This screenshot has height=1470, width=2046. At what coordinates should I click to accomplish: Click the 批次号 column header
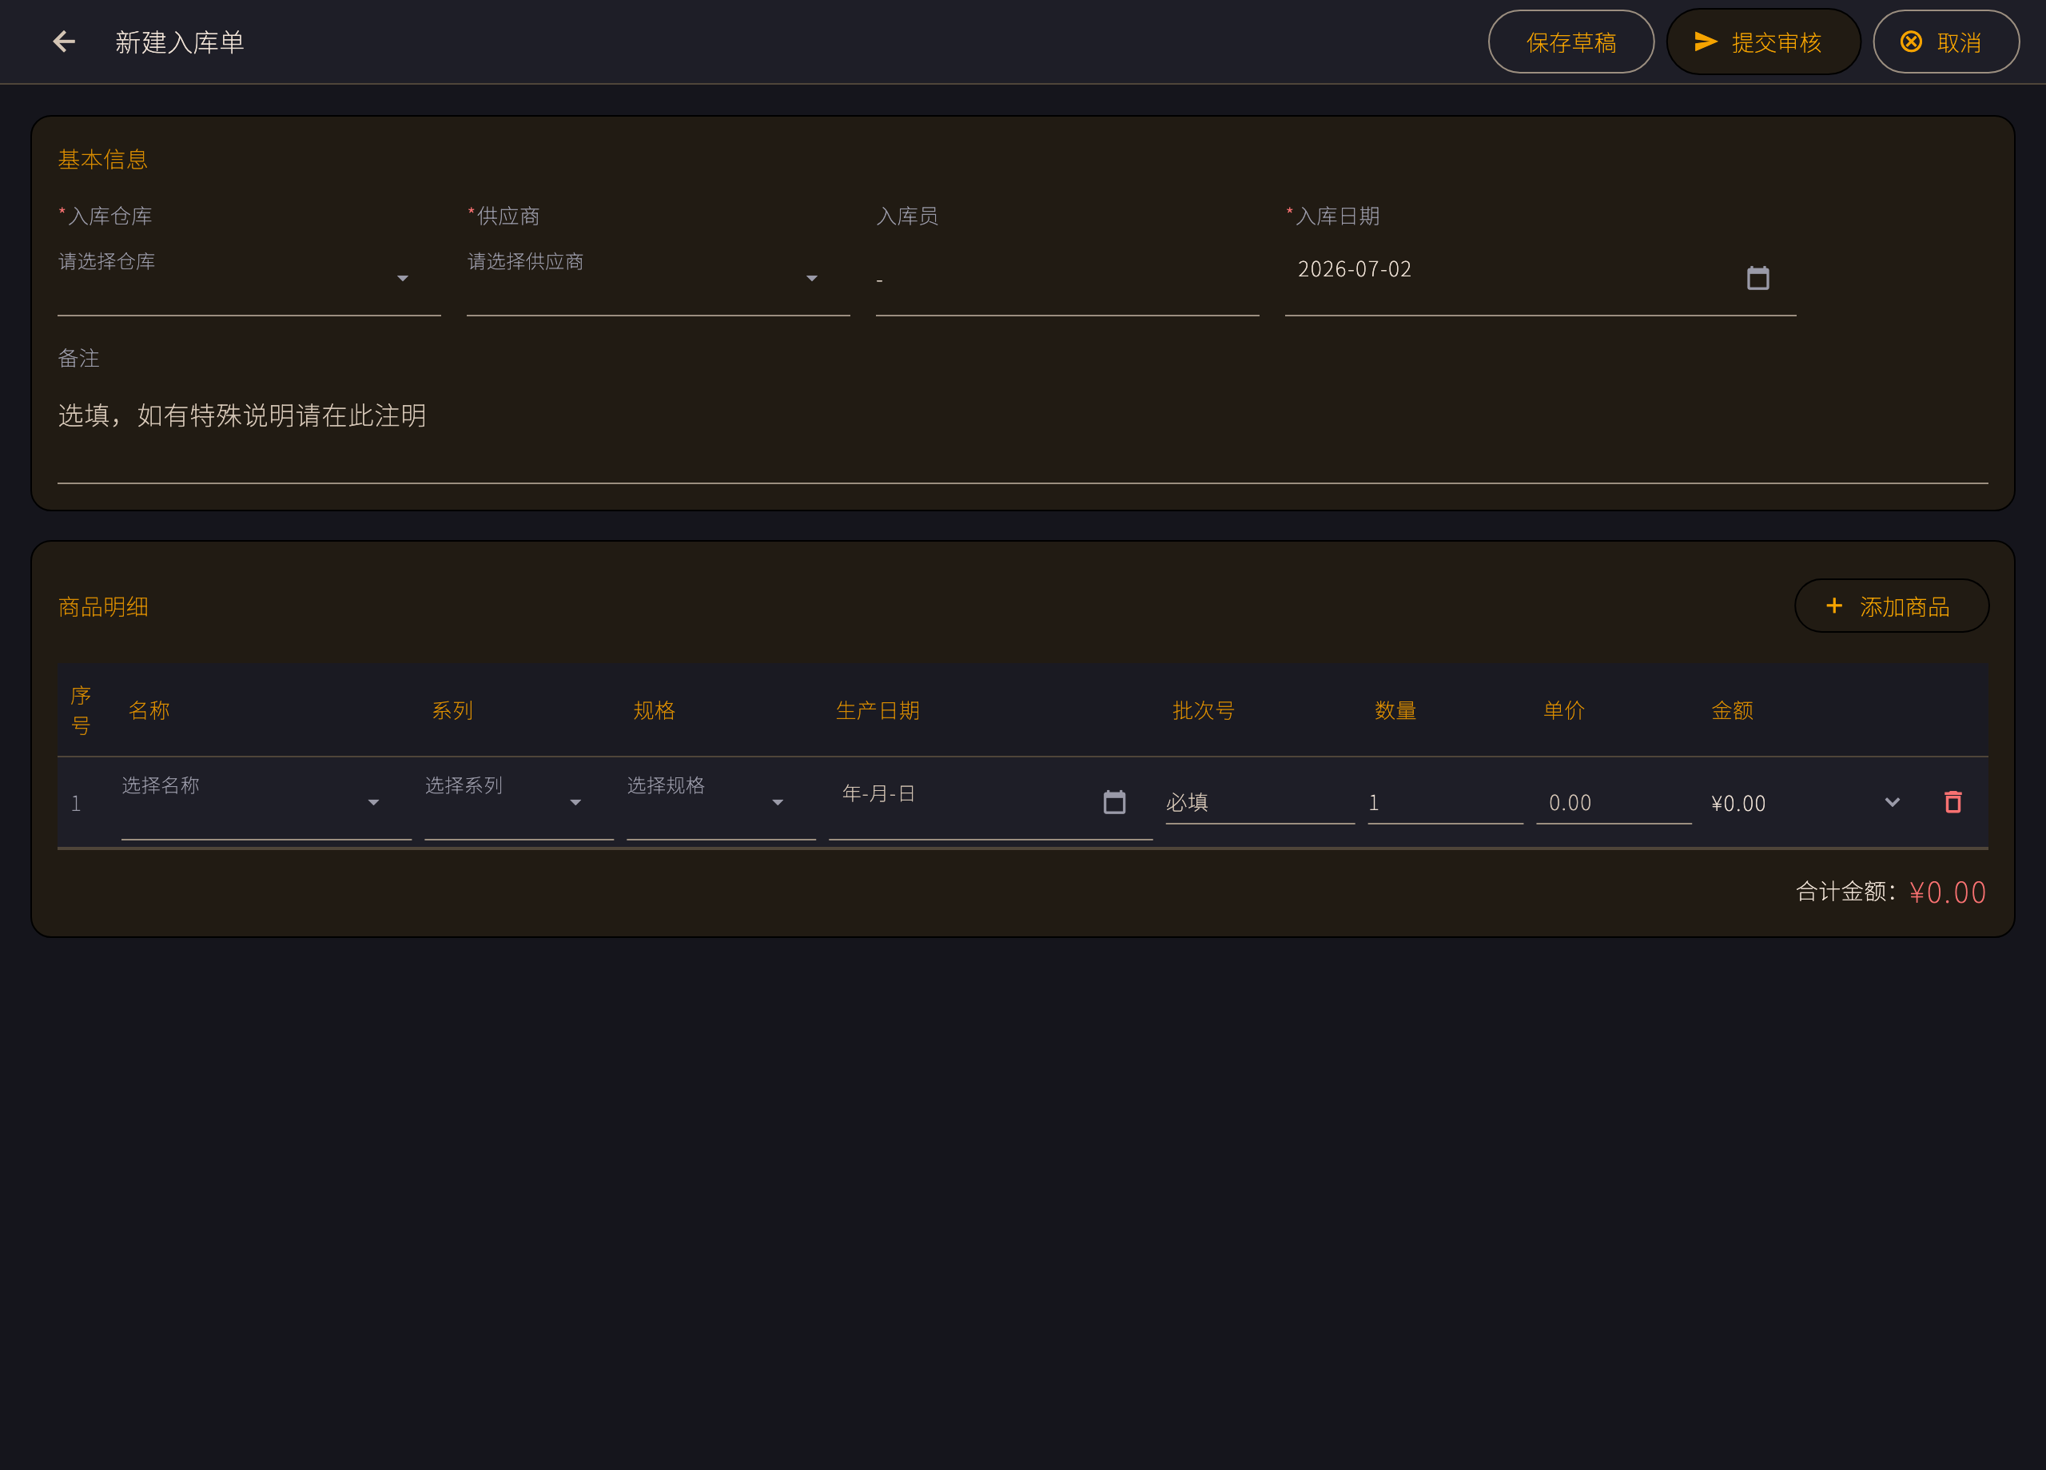[x=1204, y=711]
